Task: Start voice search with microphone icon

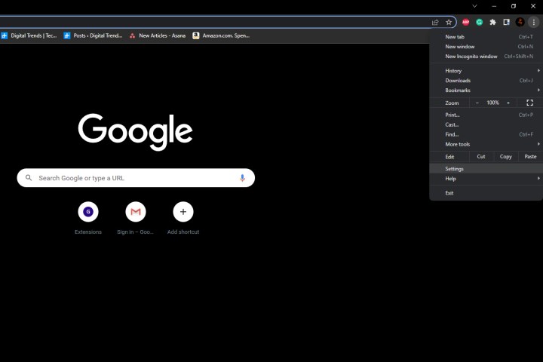Action: pos(242,178)
